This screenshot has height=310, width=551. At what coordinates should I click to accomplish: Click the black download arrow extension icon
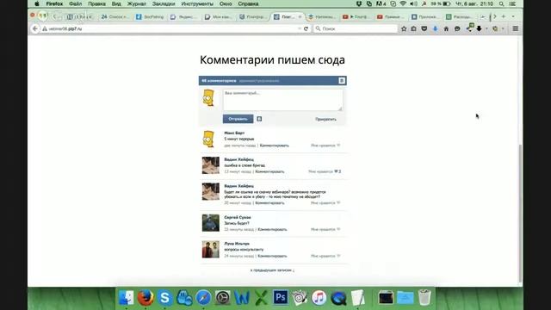pyautogui.click(x=479, y=28)
